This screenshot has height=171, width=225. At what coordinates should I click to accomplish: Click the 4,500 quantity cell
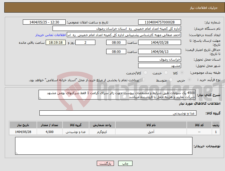[50, 132]
